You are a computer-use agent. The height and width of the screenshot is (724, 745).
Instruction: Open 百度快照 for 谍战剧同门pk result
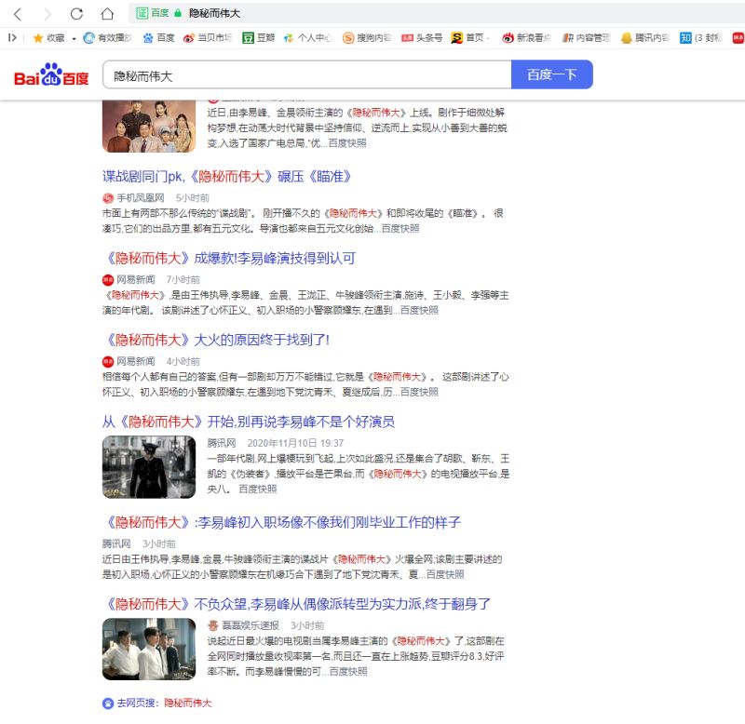coord(400,228)
